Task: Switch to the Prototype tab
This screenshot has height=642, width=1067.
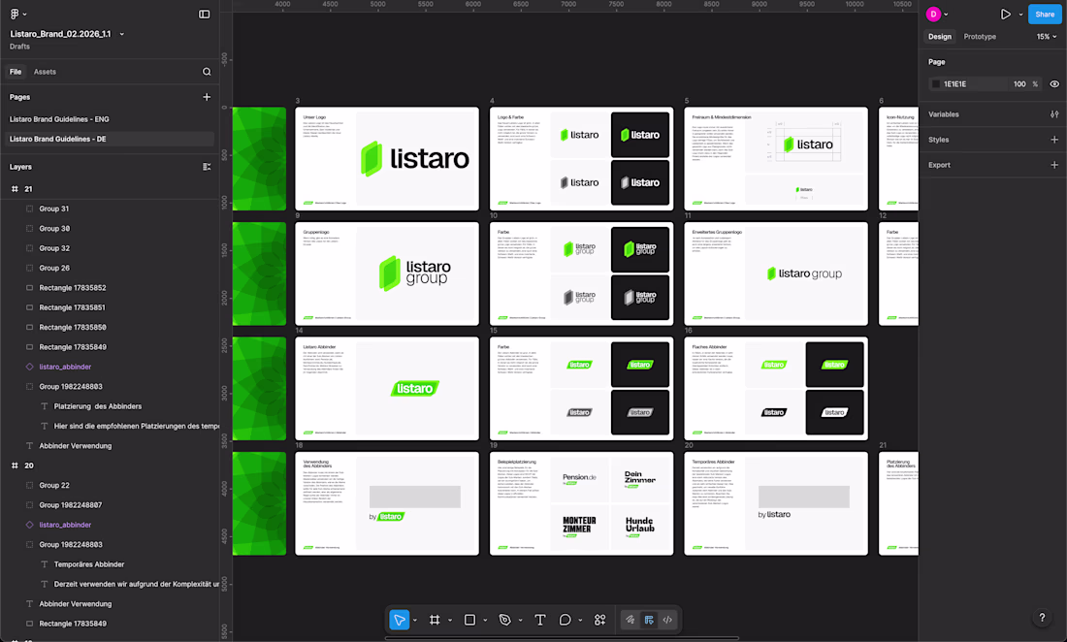Action: [x=980, y=37]
